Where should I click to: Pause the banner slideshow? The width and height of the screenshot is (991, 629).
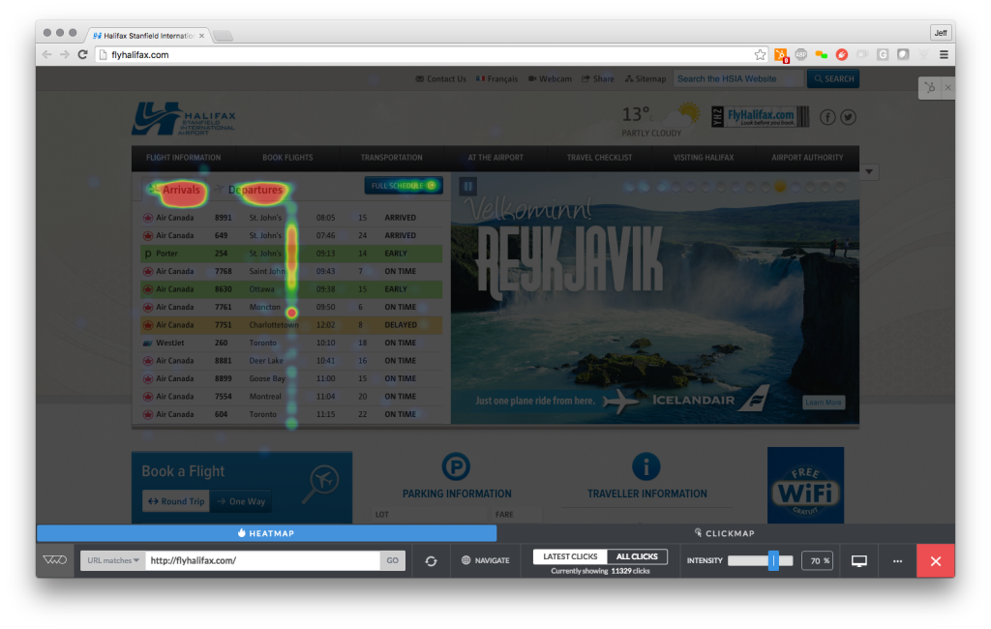[x=468, y=186]
